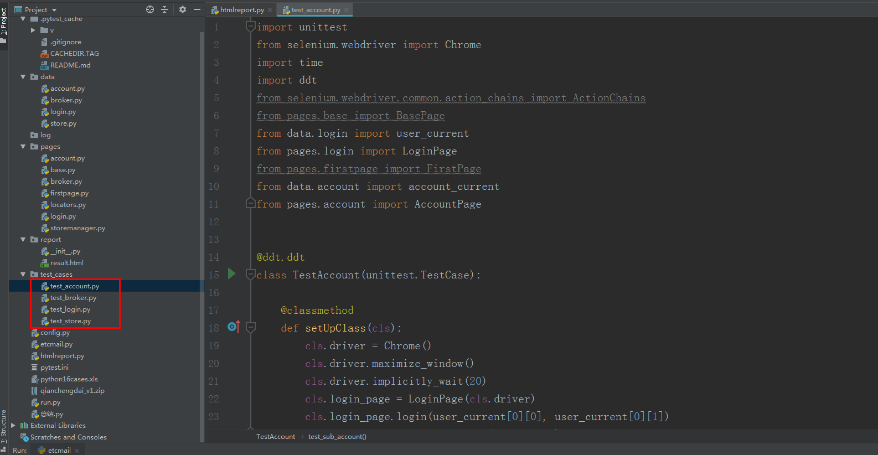Collapse the test_cases folder
The image size is (878, 455).
click(23, 275)
